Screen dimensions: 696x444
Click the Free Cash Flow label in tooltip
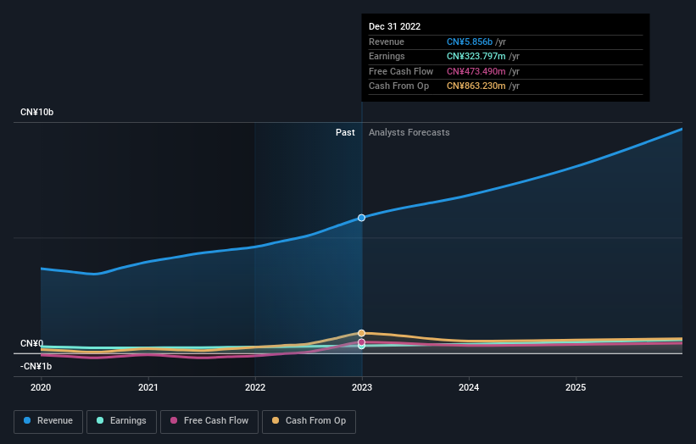coord(401,71)
